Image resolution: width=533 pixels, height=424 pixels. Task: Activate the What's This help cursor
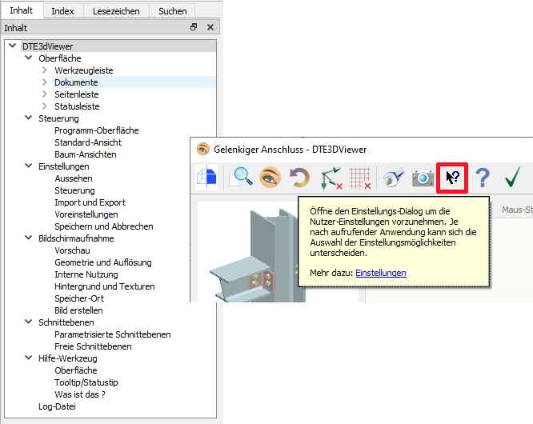[x=452, y=178]
